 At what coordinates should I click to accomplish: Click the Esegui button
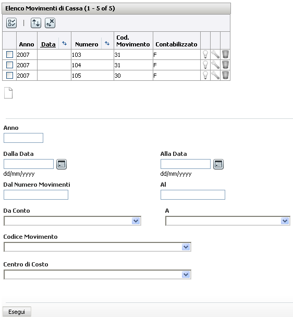click(17, 312)
